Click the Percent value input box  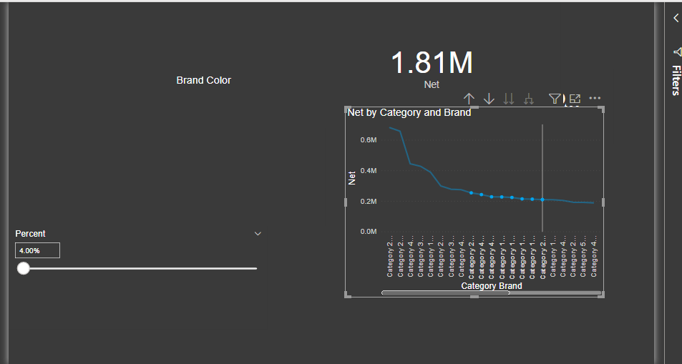click(37, 250)
